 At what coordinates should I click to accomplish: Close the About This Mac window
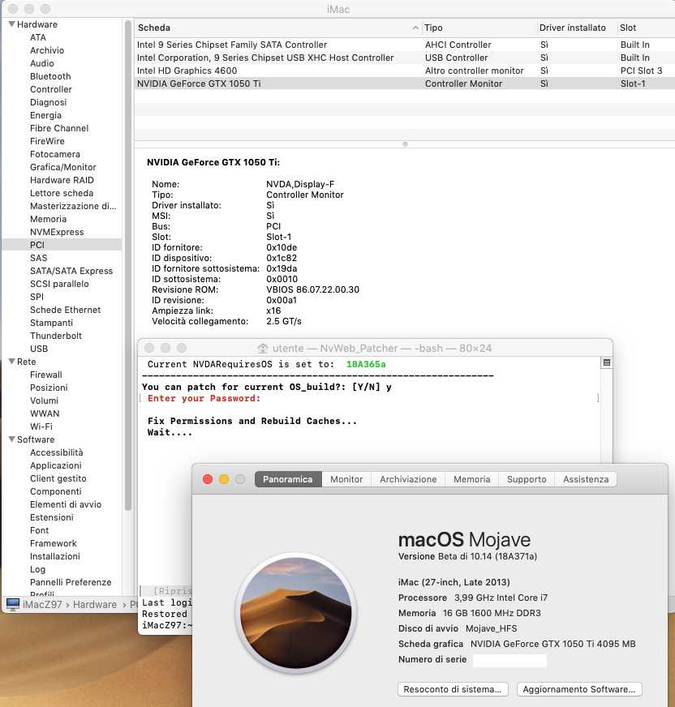pyautogui.click(x=208, y=479)
